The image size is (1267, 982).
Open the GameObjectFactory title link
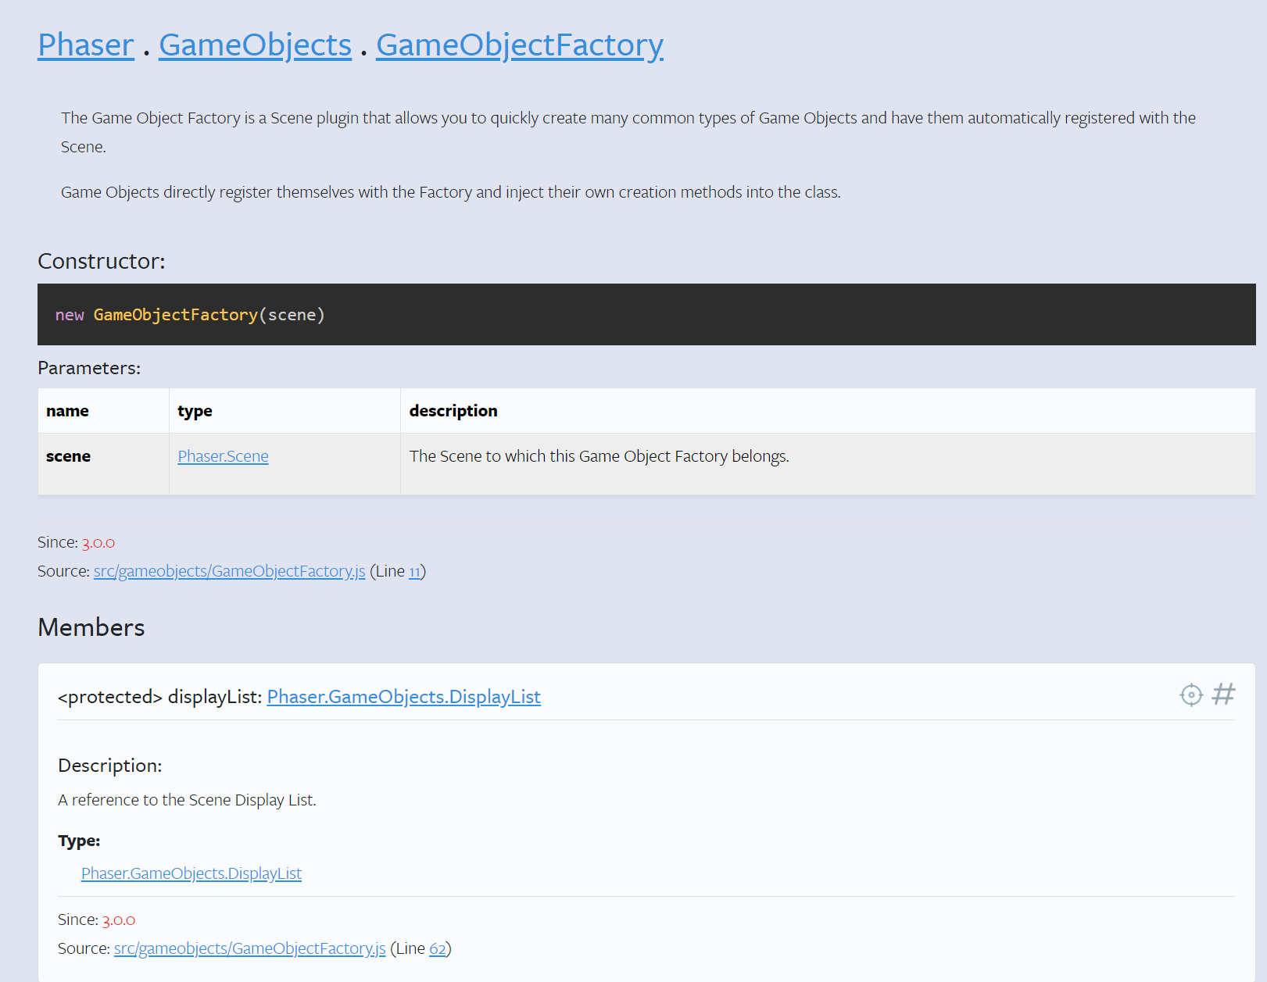[520, 45]
